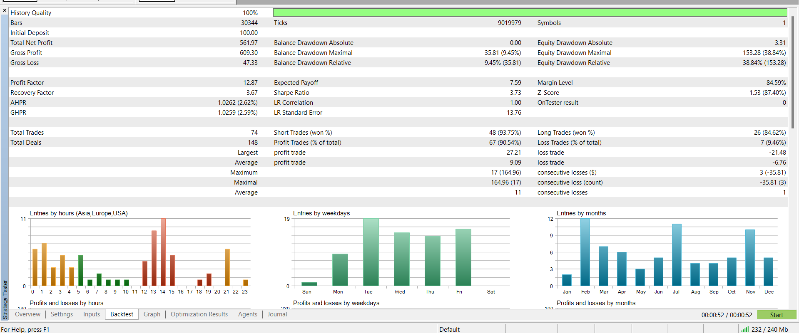Click the Margin Level value 84.59%
799x333 pixels.
pyautogui.click(x=776, y=83)
